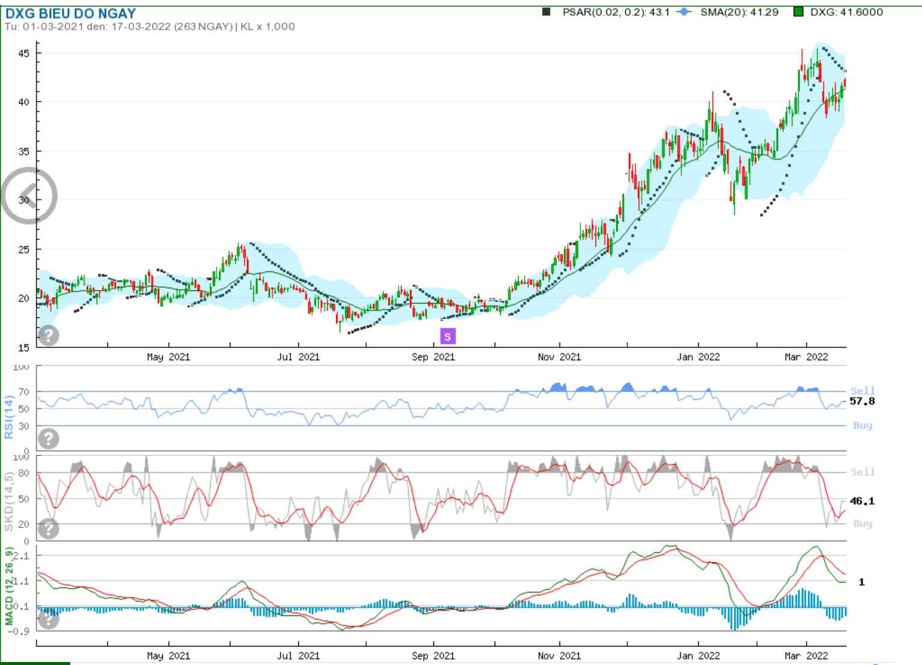Image resolution: width=922 pixels, height=665 pixels.
Task: Click RSI axis value 30
Action: coord(23,426)
